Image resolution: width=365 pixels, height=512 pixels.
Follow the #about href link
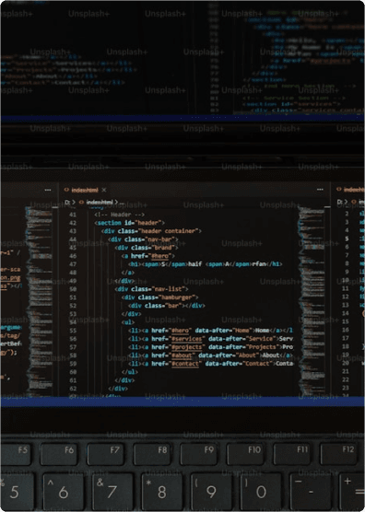coord(182,355)
